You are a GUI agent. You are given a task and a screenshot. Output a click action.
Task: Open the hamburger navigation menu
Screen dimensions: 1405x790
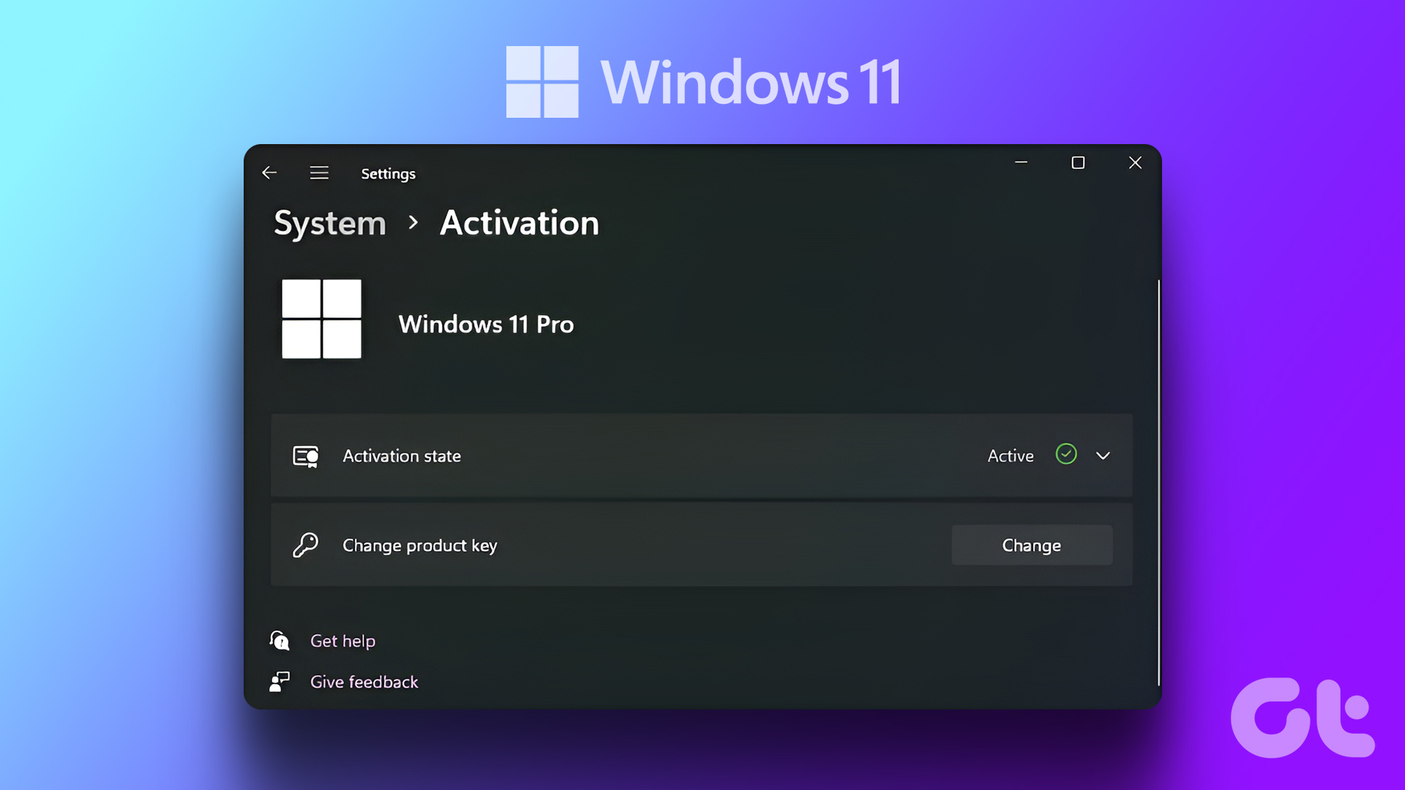pyautogui.click(x=319, y=173)
